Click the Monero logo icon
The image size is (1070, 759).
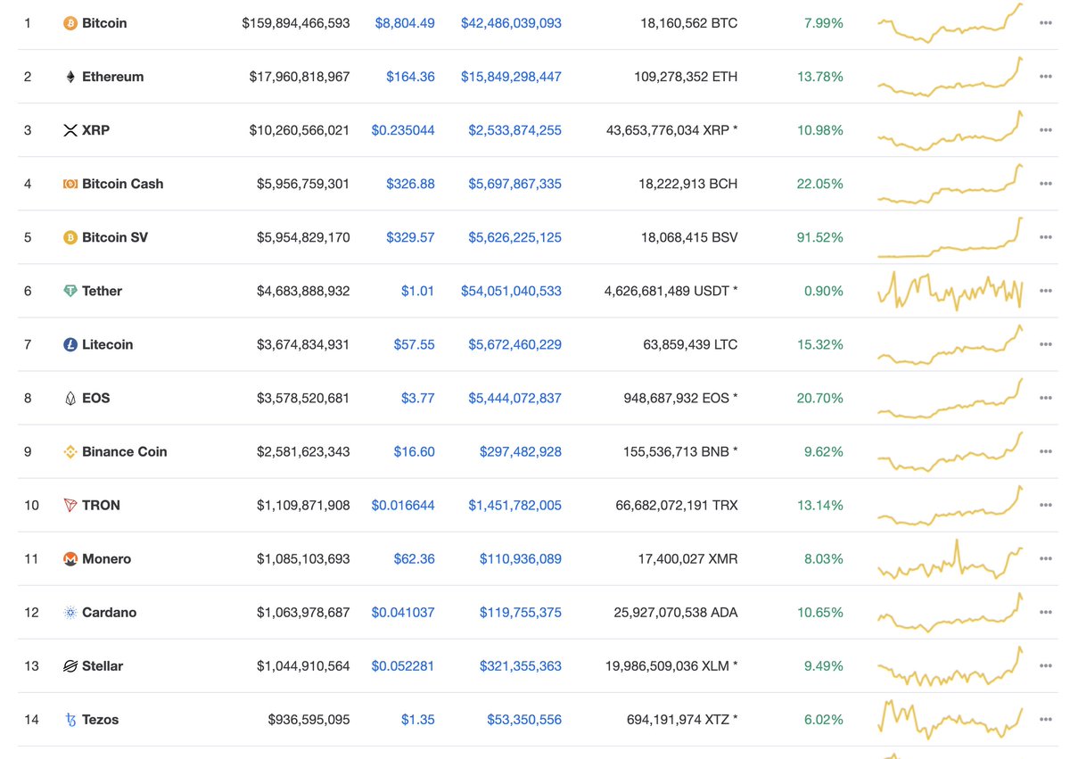click(70, 558)
